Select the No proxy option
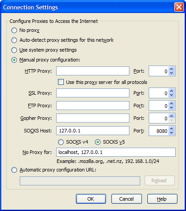Image resolution: width=186 pixels, height=211 pixels. pyautogui.click(x=14, y=30)
